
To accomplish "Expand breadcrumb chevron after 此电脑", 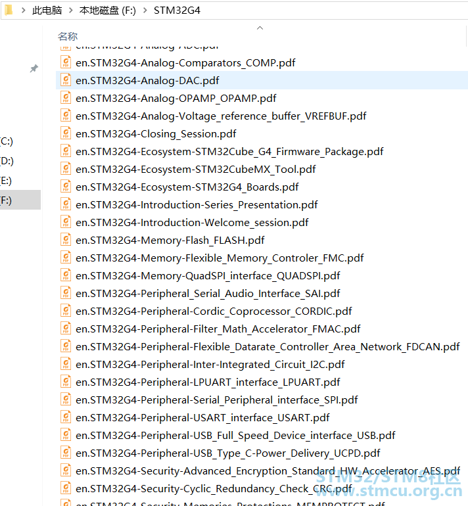I will click(x=71, y=11).
